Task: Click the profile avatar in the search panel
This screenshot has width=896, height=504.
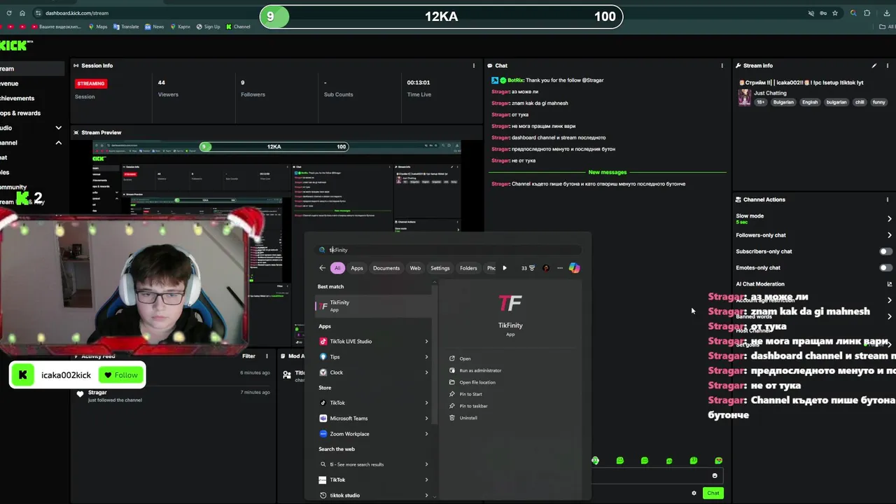Action: click(x=546, y=268)
